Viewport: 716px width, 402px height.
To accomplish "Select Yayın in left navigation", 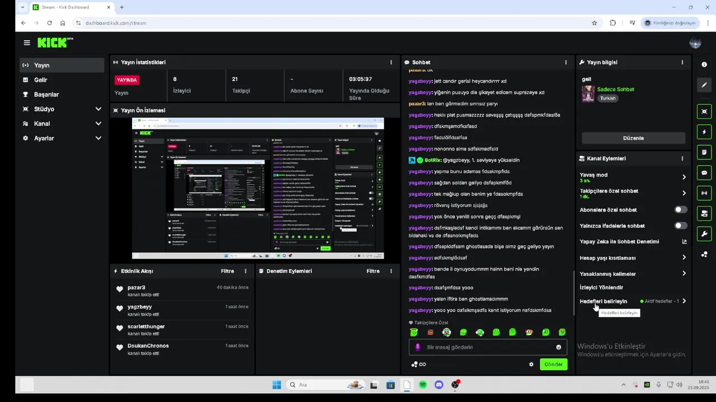I will [x=62, y=65].
